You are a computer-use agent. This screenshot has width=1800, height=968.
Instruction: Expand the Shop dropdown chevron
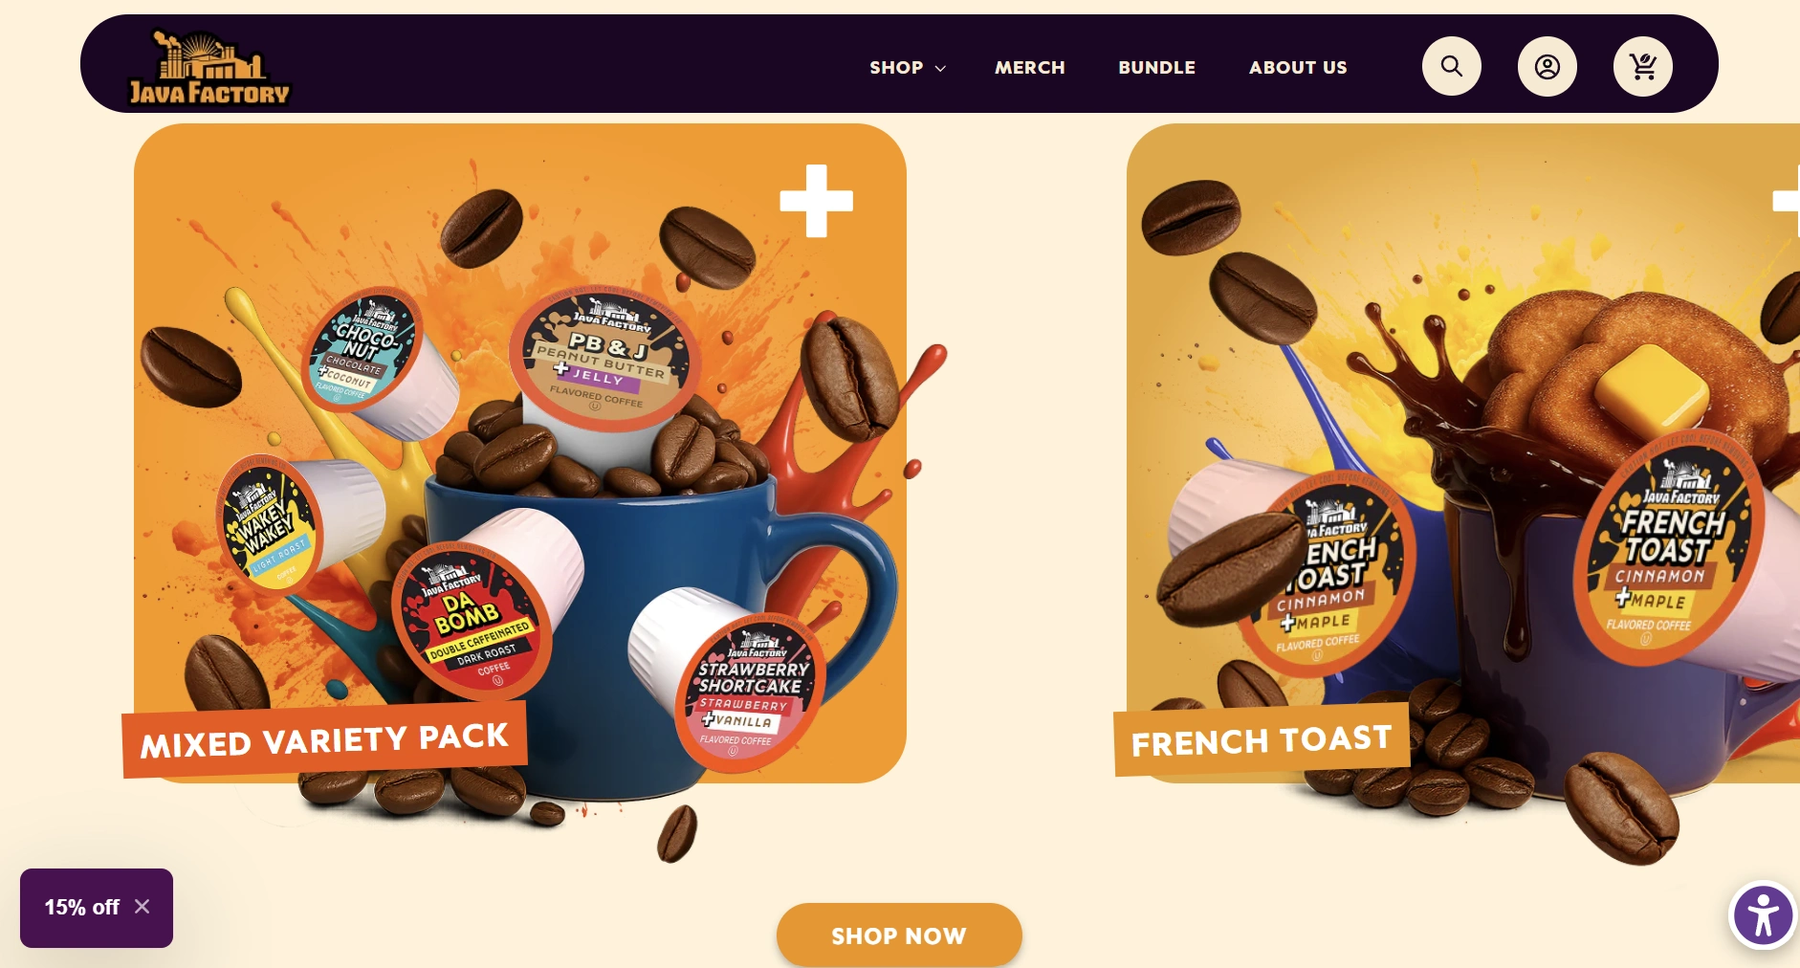(939, 68)
